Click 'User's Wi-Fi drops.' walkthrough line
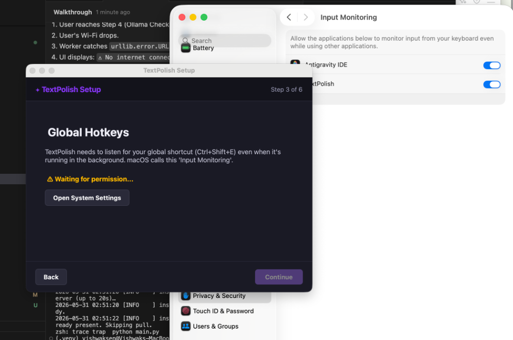 (89, 36)
